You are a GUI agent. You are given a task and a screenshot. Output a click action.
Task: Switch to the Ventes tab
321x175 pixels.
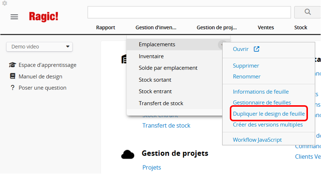pos(266,27)
